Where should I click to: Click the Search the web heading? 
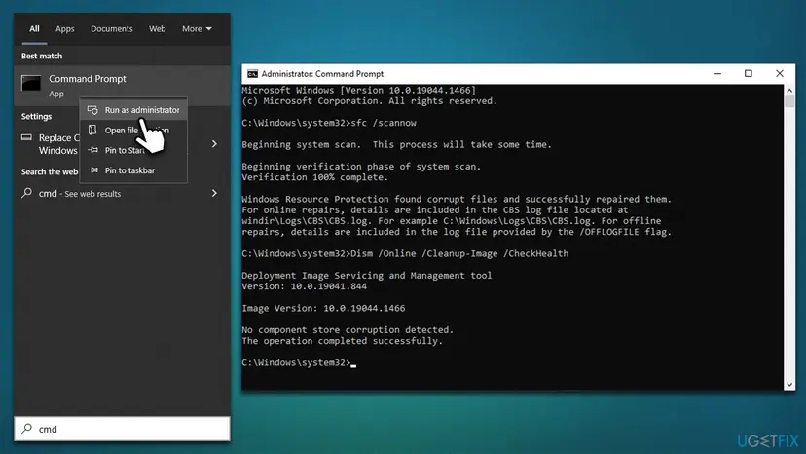50,171
